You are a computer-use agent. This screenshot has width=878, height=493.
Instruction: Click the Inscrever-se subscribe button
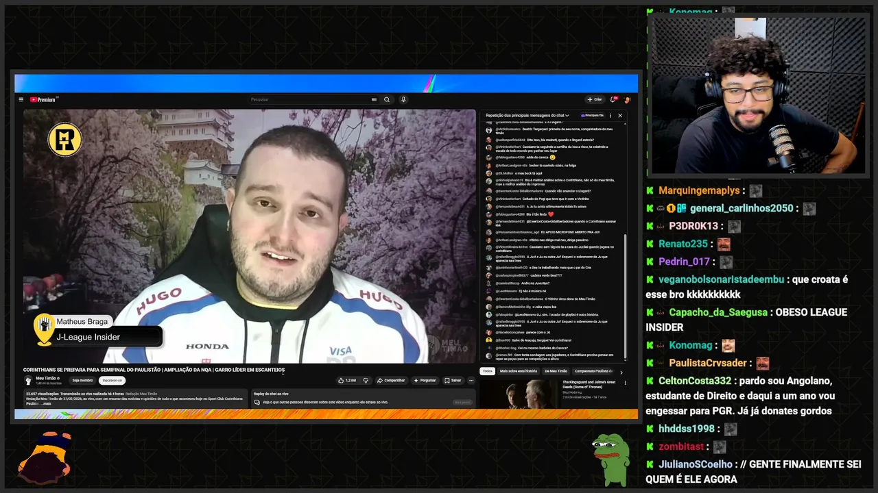click(x=112, y=381)
